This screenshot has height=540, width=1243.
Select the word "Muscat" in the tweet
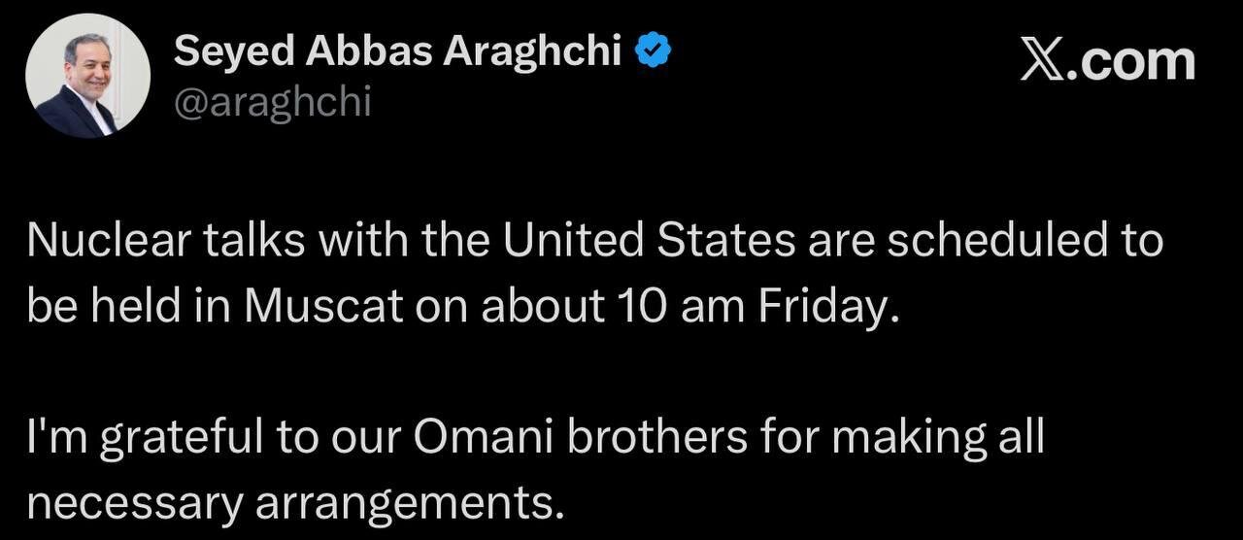(323, 307)
